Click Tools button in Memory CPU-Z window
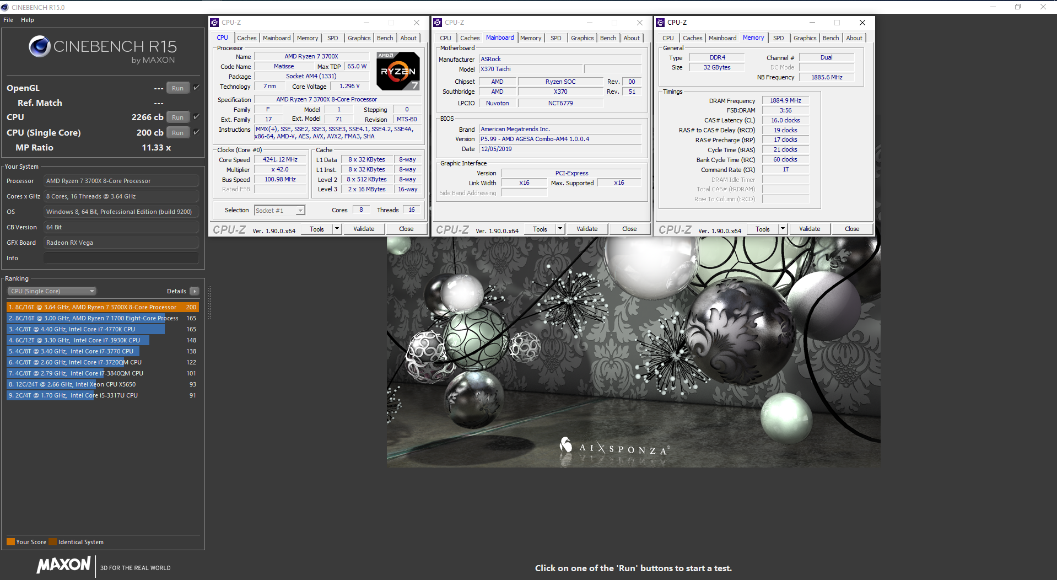This screenshot has height=580, width=1057. [763, 229]
